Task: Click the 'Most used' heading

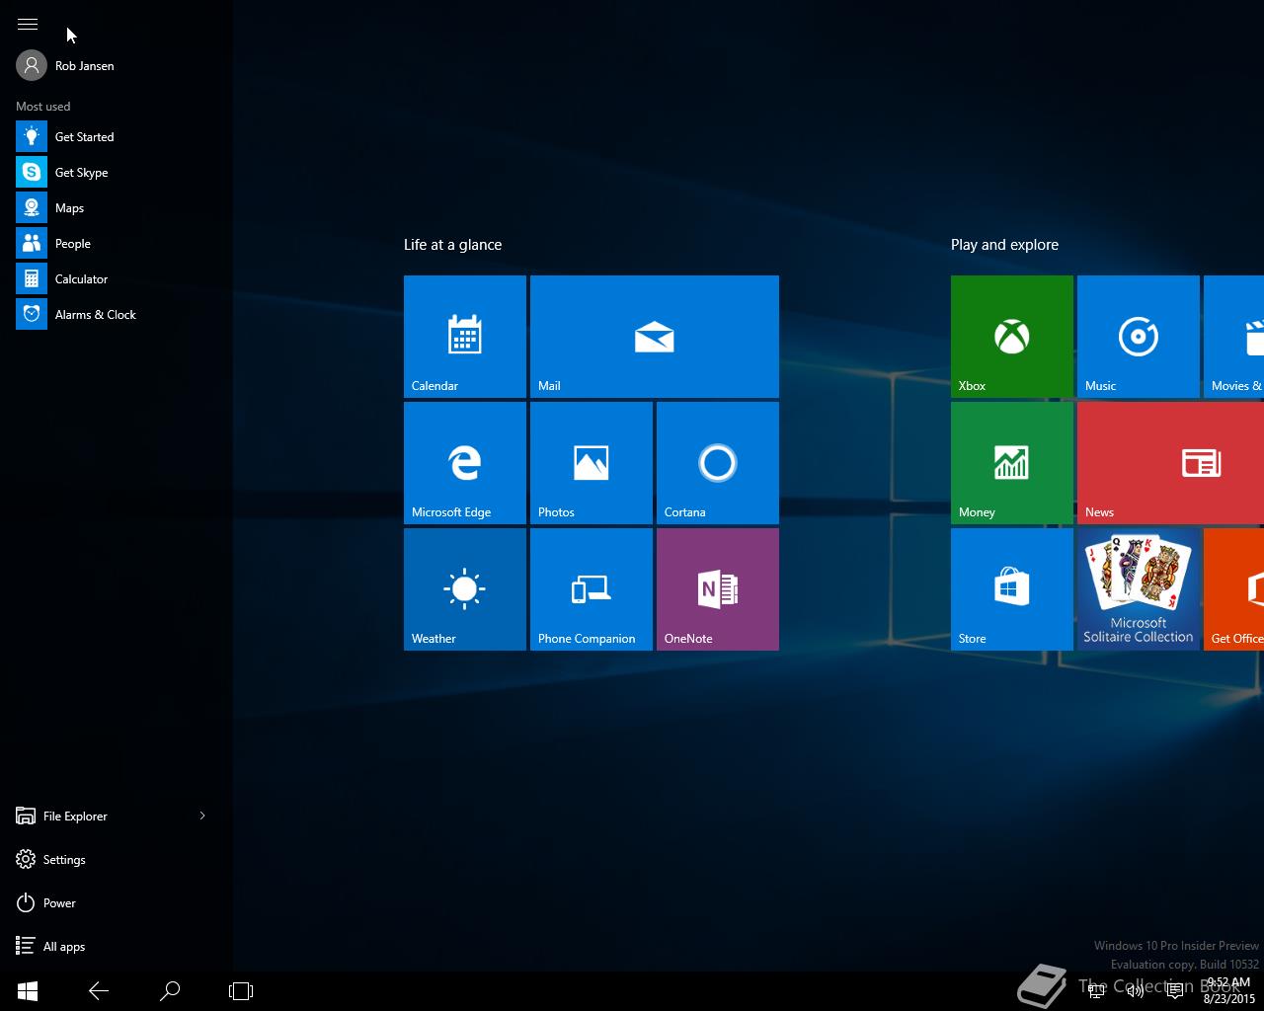Action: (42, 107)
